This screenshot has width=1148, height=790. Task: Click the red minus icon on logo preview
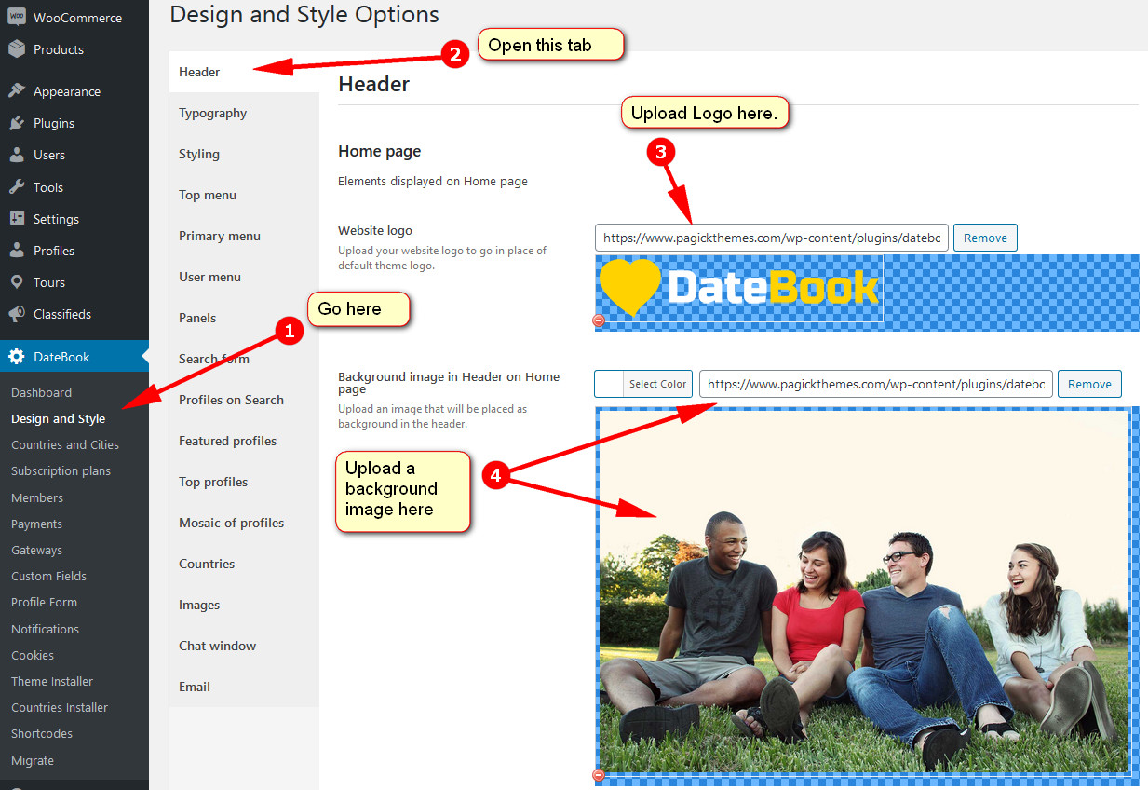click(597, 320)
